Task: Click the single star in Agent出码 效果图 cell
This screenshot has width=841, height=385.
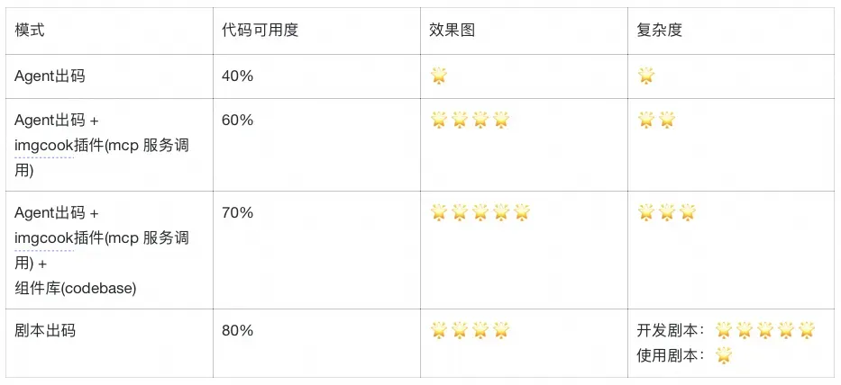Action: coord(439,76)
